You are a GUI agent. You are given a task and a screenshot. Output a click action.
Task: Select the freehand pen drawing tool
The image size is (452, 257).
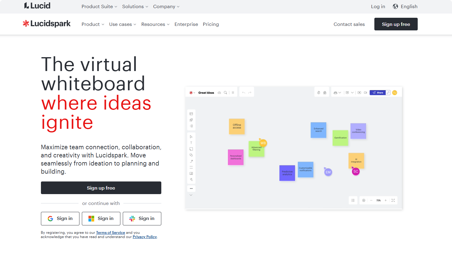[x=191, y=179]
